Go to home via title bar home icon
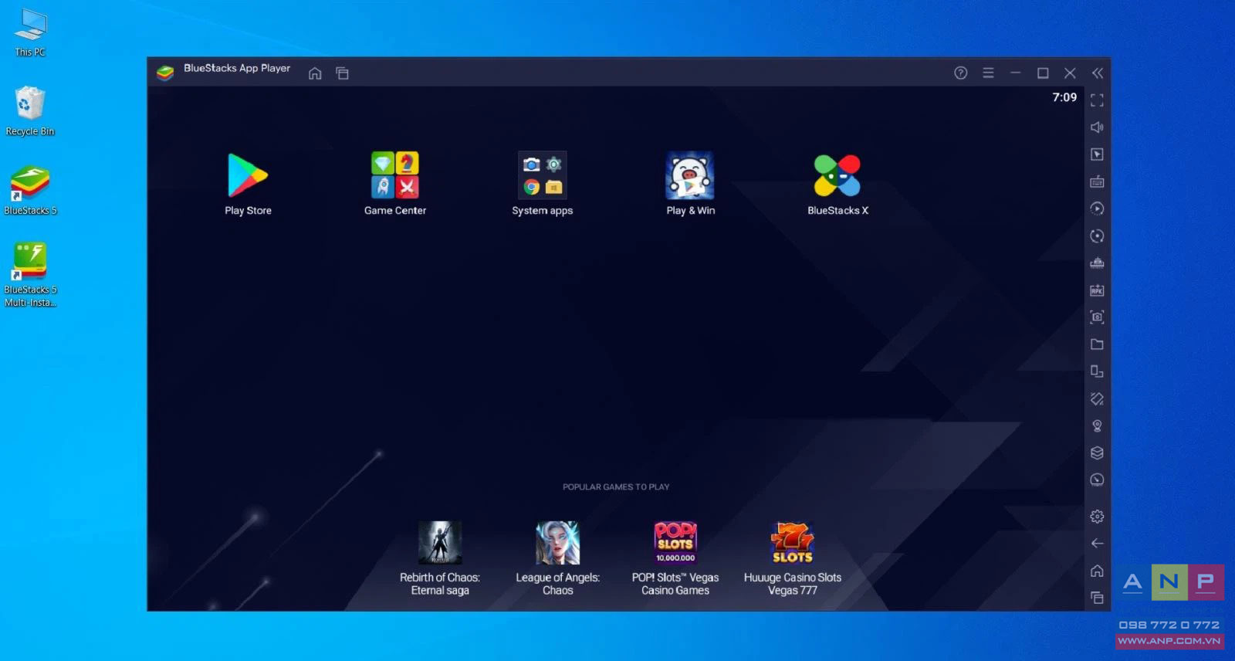This screenshot has height=661, width=1235. (x=315, y=73)
